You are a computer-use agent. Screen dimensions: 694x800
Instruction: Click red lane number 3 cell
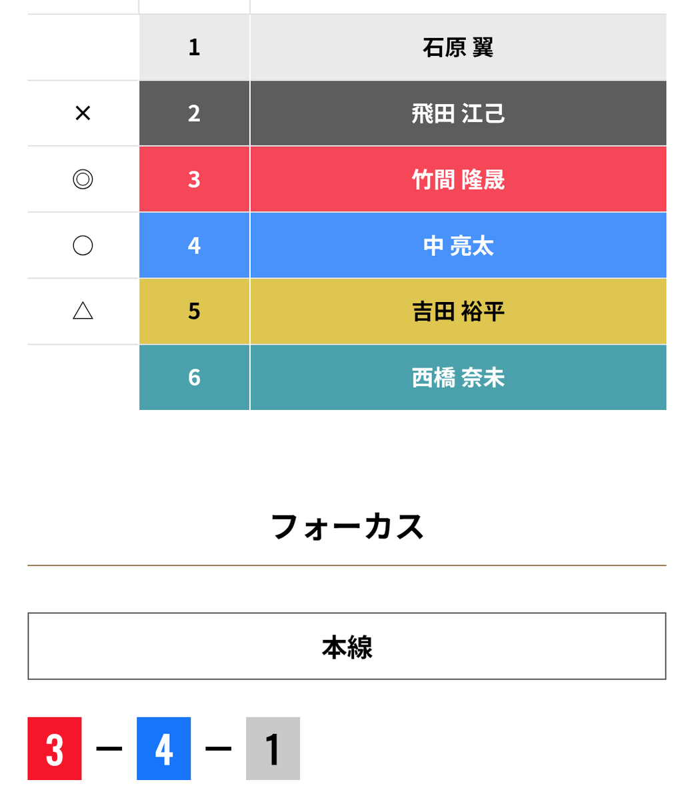pyautogui.click(x=194, y=179)
